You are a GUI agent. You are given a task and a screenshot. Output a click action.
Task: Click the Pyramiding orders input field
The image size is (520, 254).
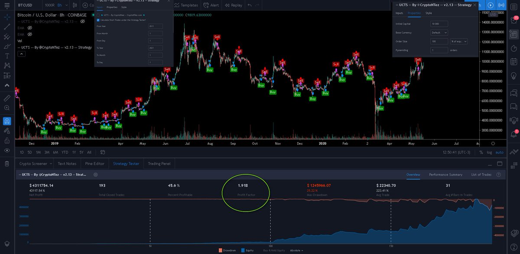(439, 50)
